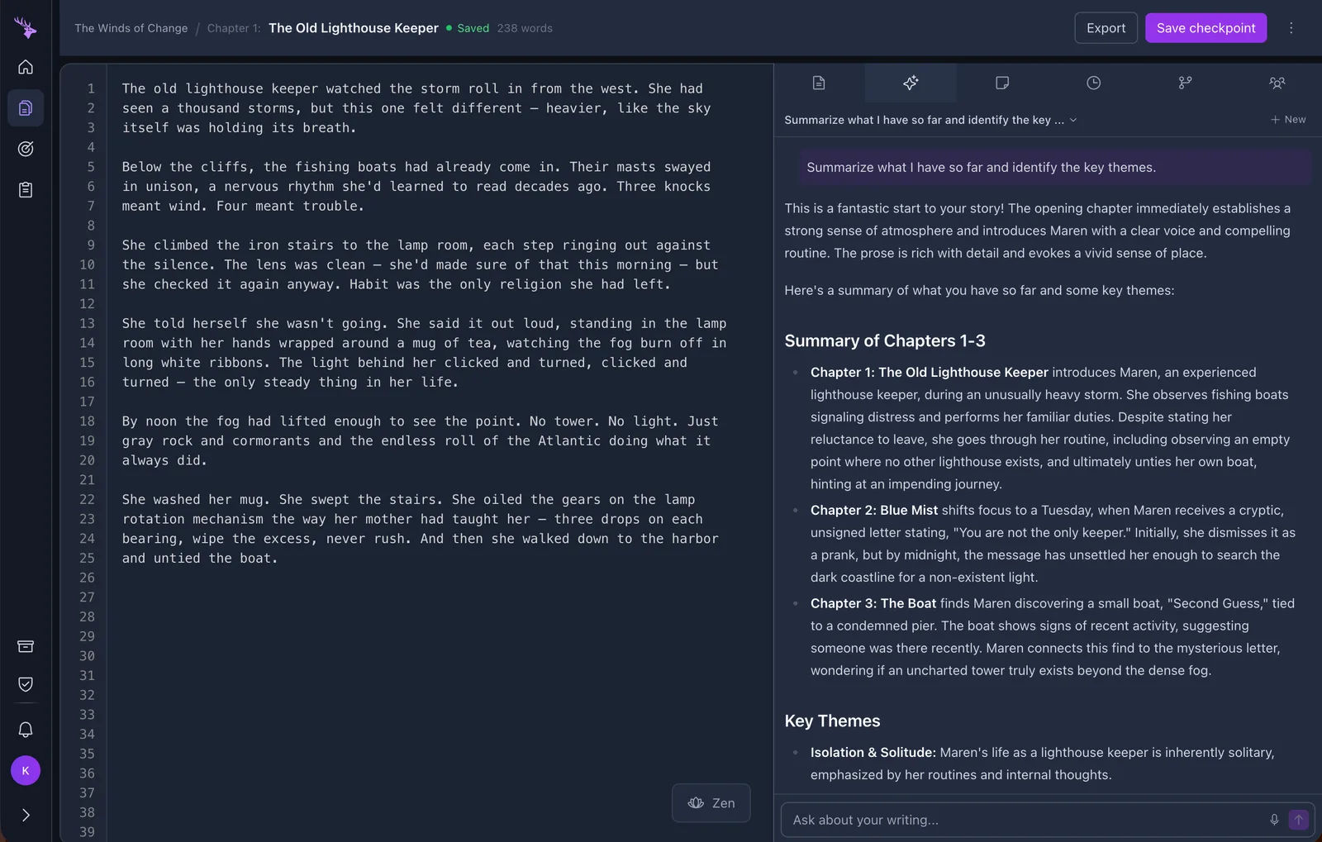This screenshot has height=842, width=1322.
Task: Open the shield icon in the sidebar
Action: pyautogui.click(x=26, y=684)
